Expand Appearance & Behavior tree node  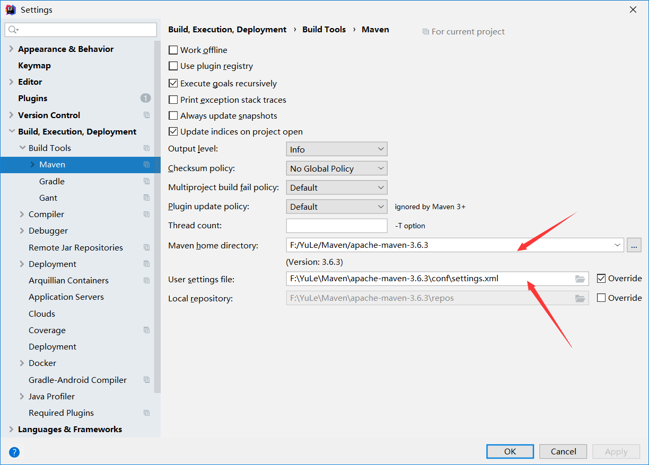pyautogui.click(x=11, y=49)
